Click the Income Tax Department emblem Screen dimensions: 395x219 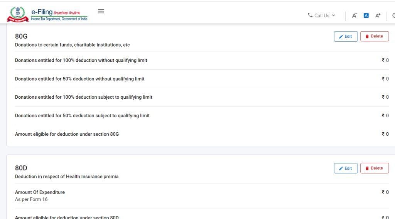pyautogui.click(x=17, y=14)
